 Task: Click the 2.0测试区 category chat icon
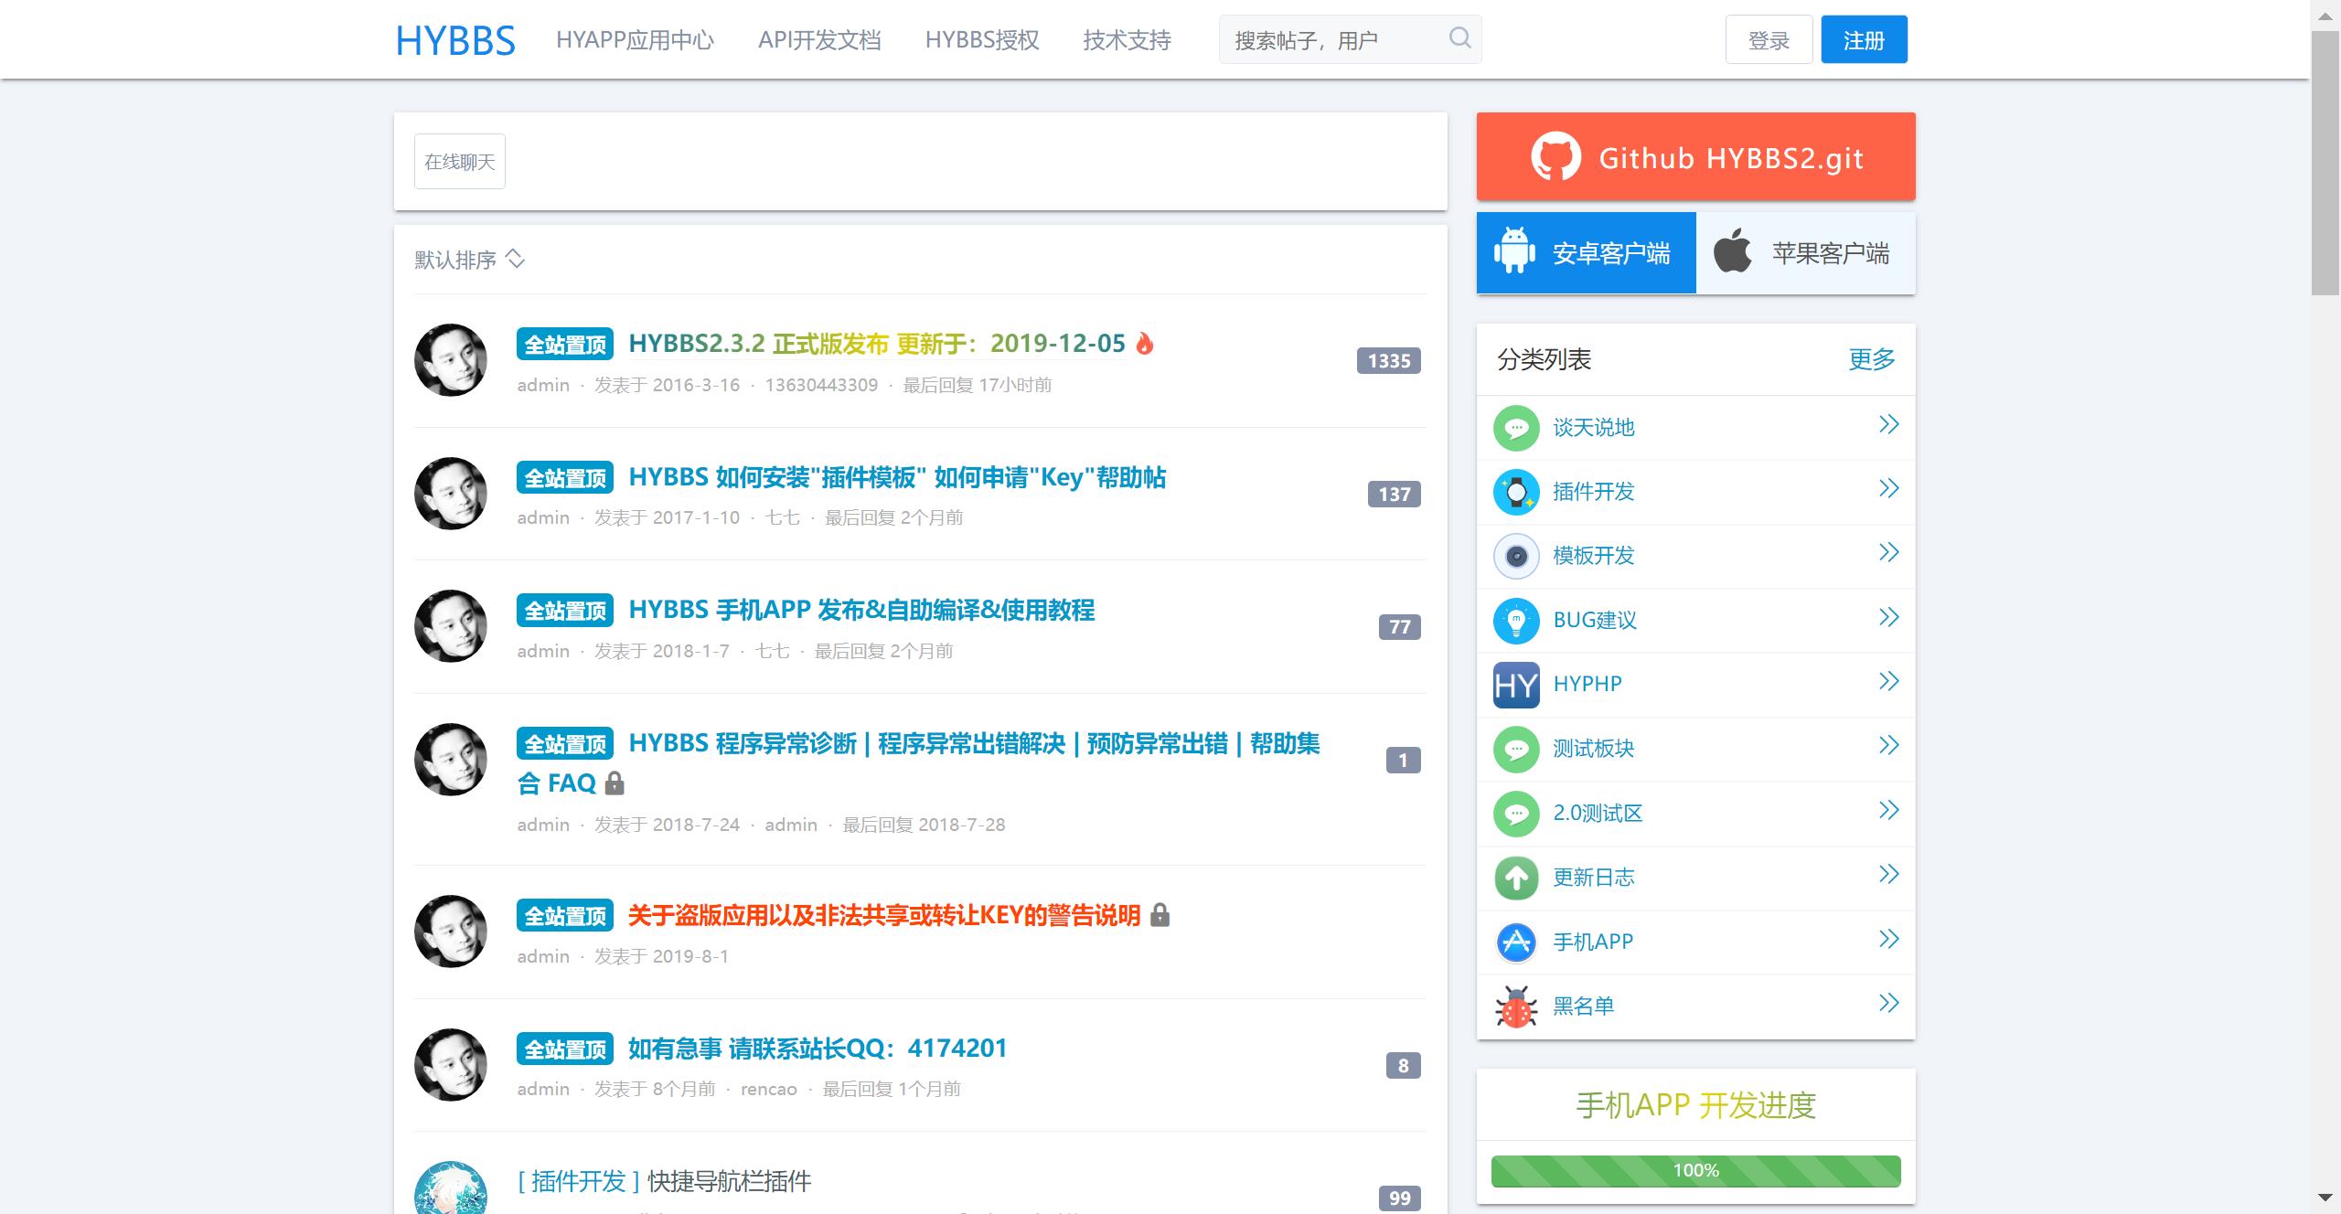tap(1516, 814)
